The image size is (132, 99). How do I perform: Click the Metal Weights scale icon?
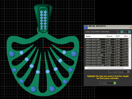pos(86,27)
